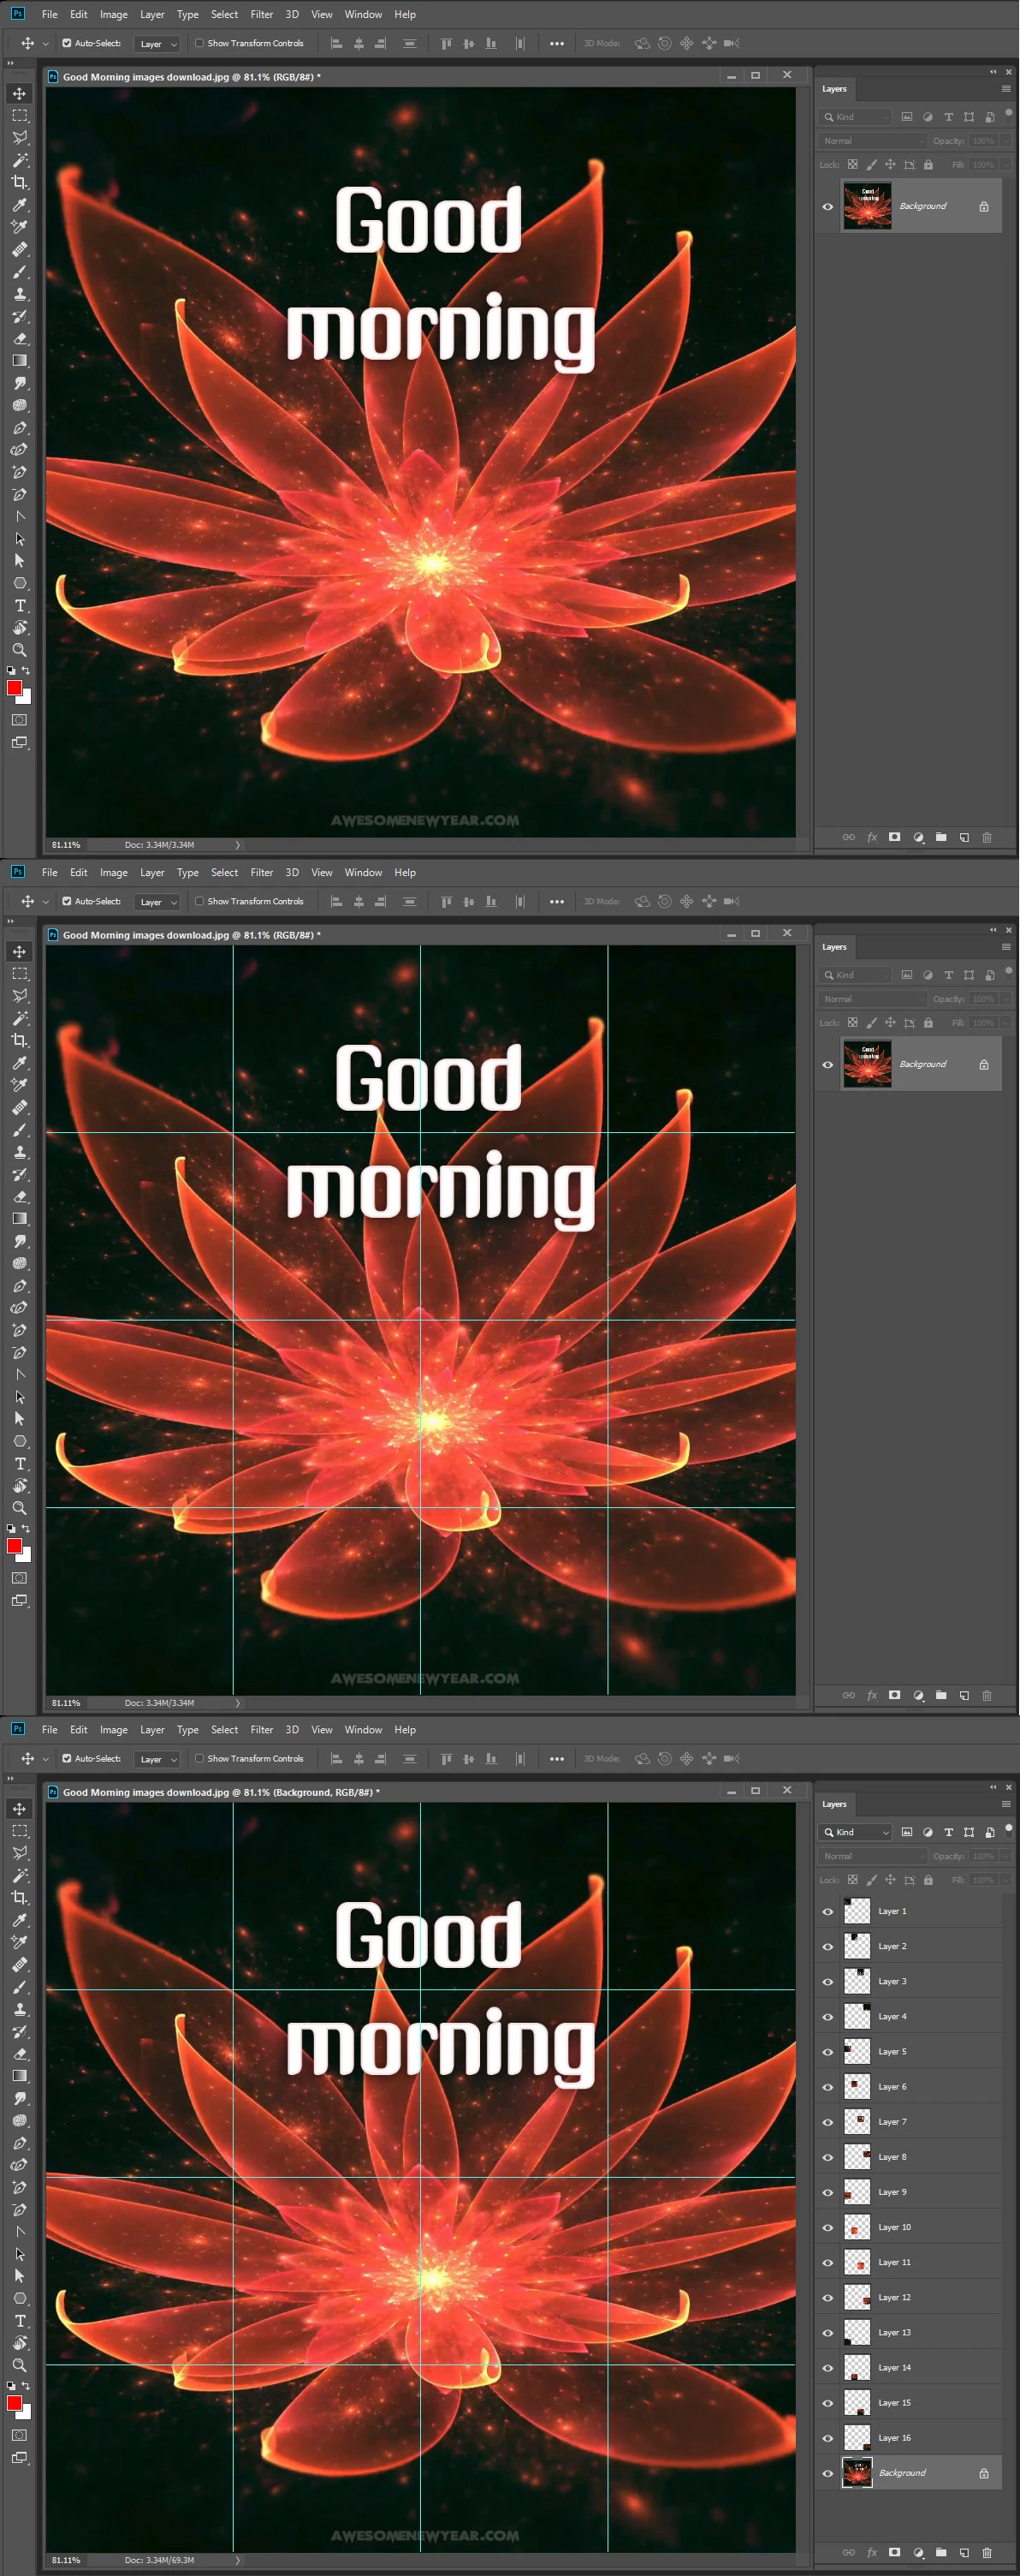Open the Kind filter dropdown in the bottom Layers panel
1020x2576 pixels.
click(x=855, y=1832)
